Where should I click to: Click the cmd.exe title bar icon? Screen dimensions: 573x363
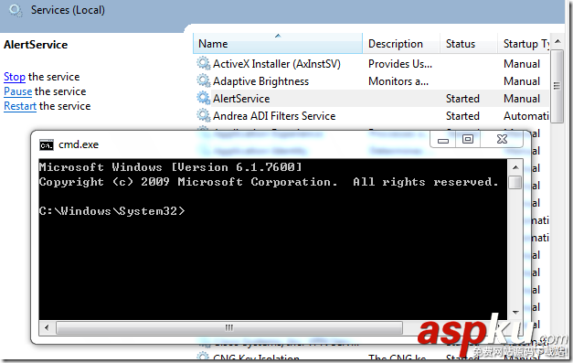(x=47, y=145)
